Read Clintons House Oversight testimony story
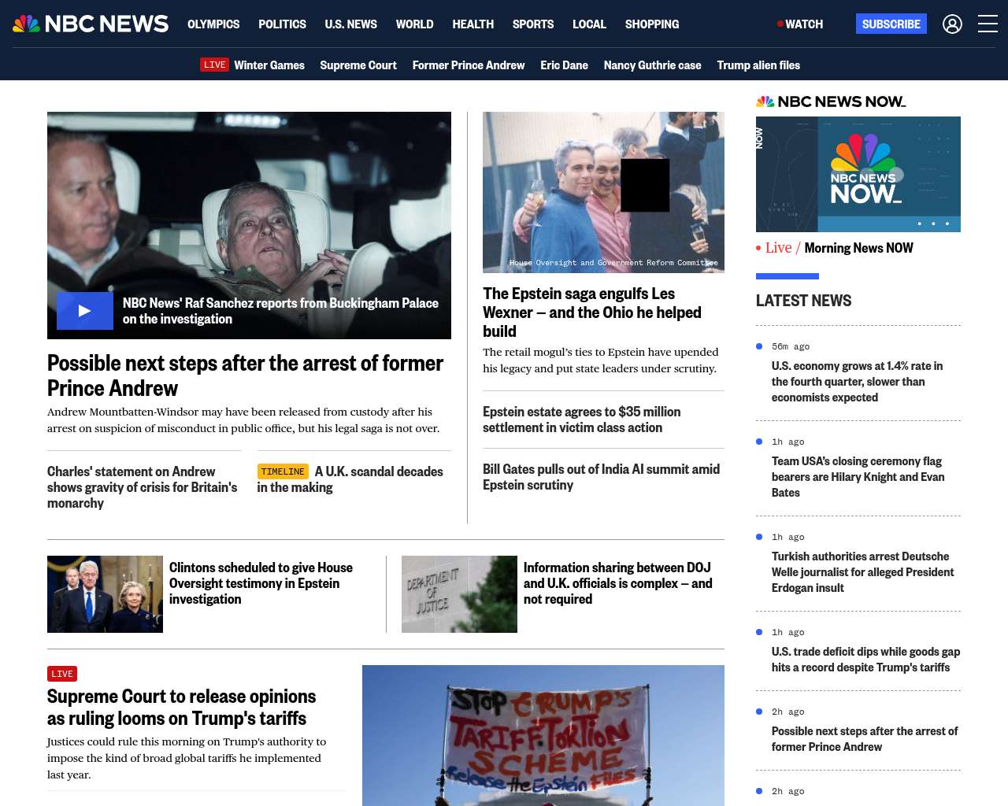The width and height of the screenshot is (1008, 806). pyautogui.click(x=261, y=583)
